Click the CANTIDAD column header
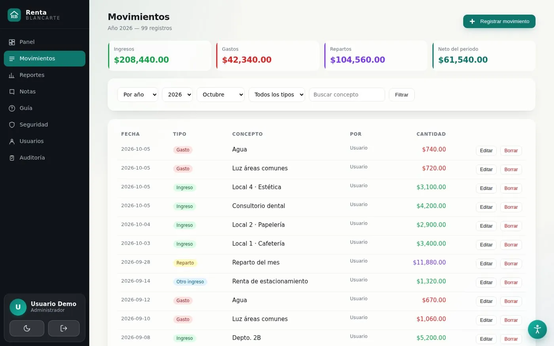Image resolution: width=554 pixels, height=346 pixels. coord(431,134)
